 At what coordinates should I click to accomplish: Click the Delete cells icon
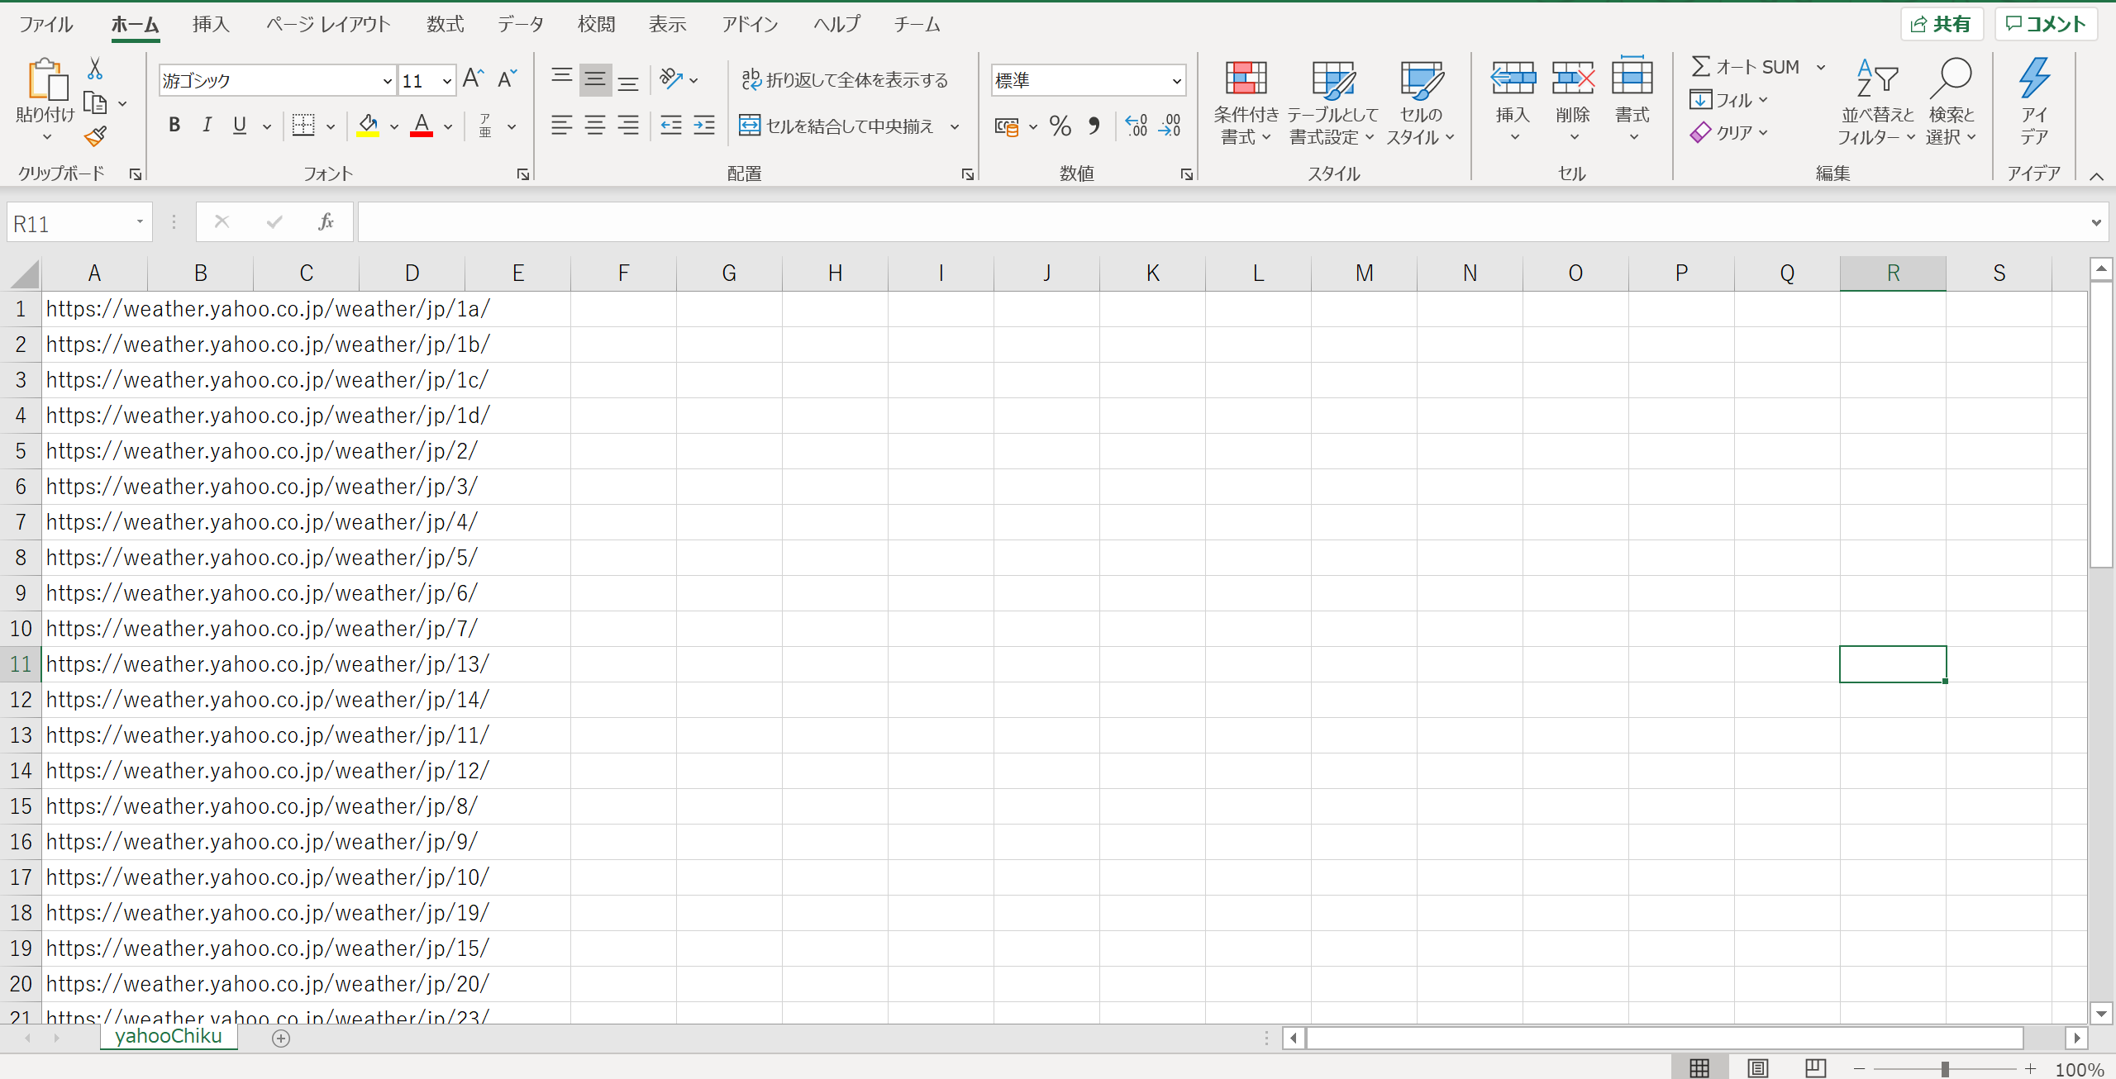pos(1572,78)
